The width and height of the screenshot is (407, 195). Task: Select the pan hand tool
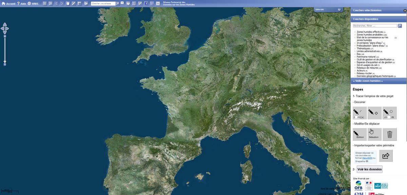pyautogui.click(x=68, y=3)
